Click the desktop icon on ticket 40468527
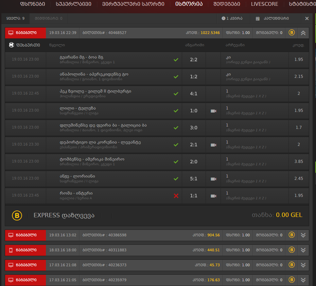Image resolution: width=316 pixels, height=286 pixels. [x=11, y=33]
